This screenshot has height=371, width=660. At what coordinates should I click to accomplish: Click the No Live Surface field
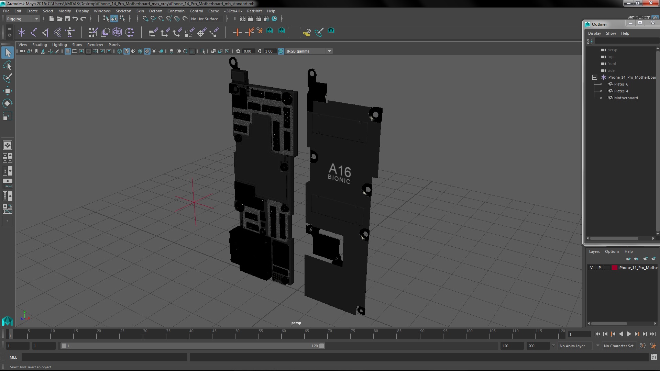[206, 19]
